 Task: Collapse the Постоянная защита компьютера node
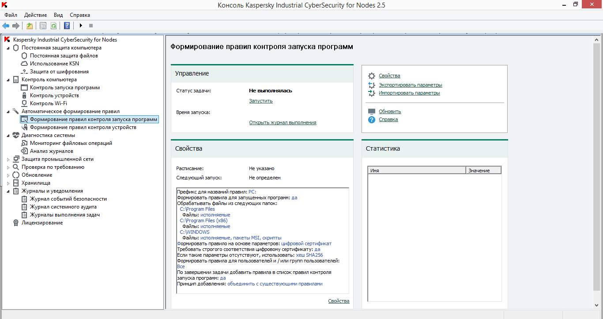(8, 48)
